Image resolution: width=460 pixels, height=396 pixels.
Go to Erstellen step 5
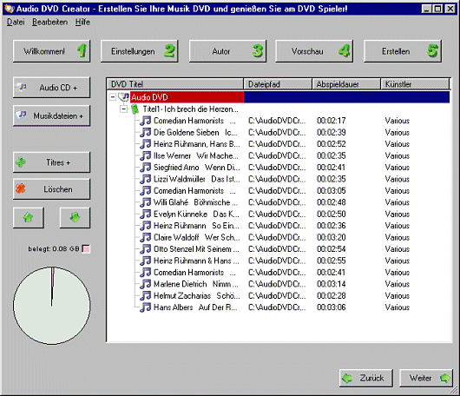(403, 51)
